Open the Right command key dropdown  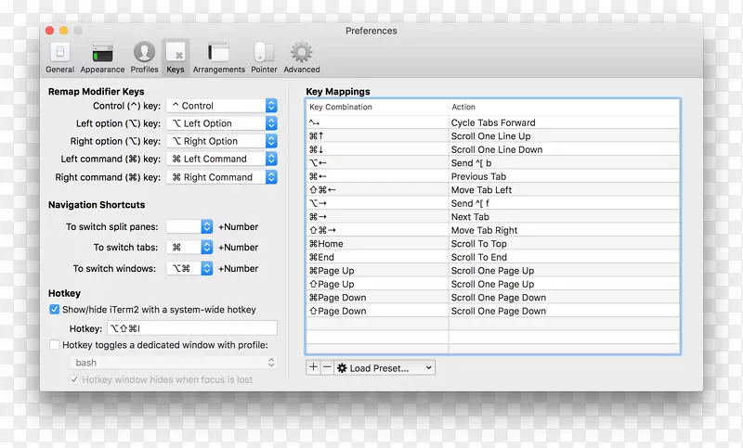tap(222, 177)
